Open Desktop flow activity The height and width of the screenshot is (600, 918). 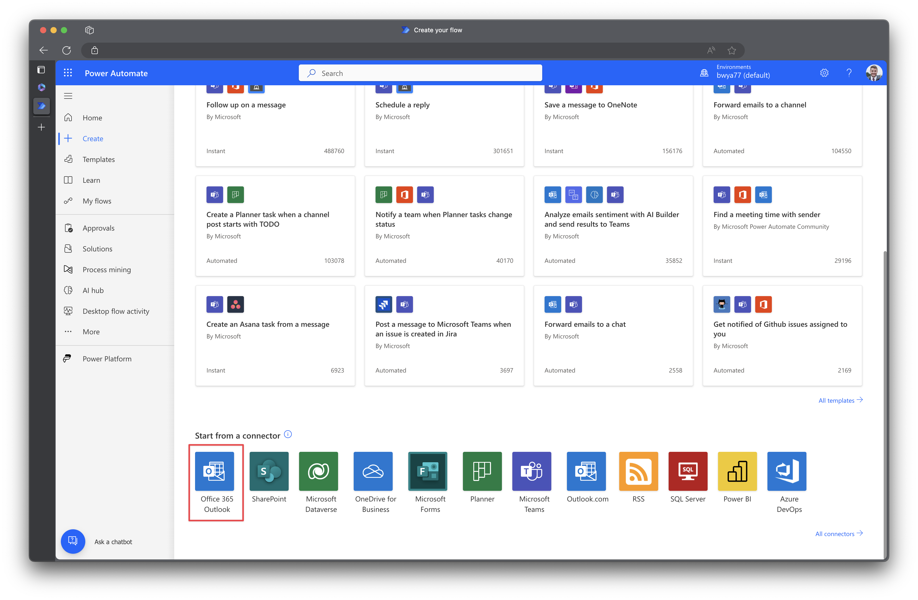(116, 311)
